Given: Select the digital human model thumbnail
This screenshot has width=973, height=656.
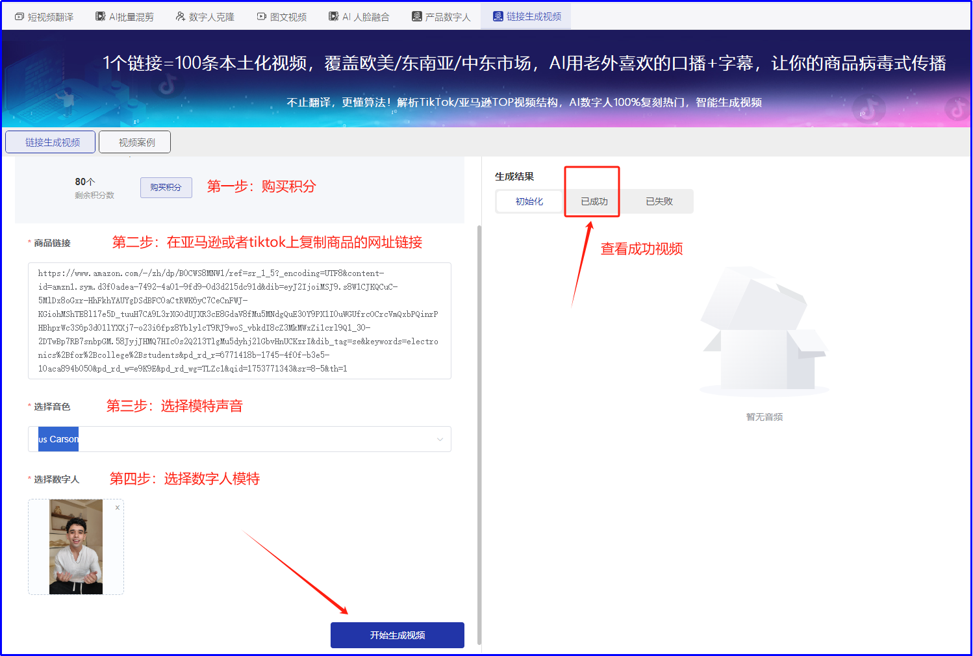Looking at the screenshot, I should (75, 547).
